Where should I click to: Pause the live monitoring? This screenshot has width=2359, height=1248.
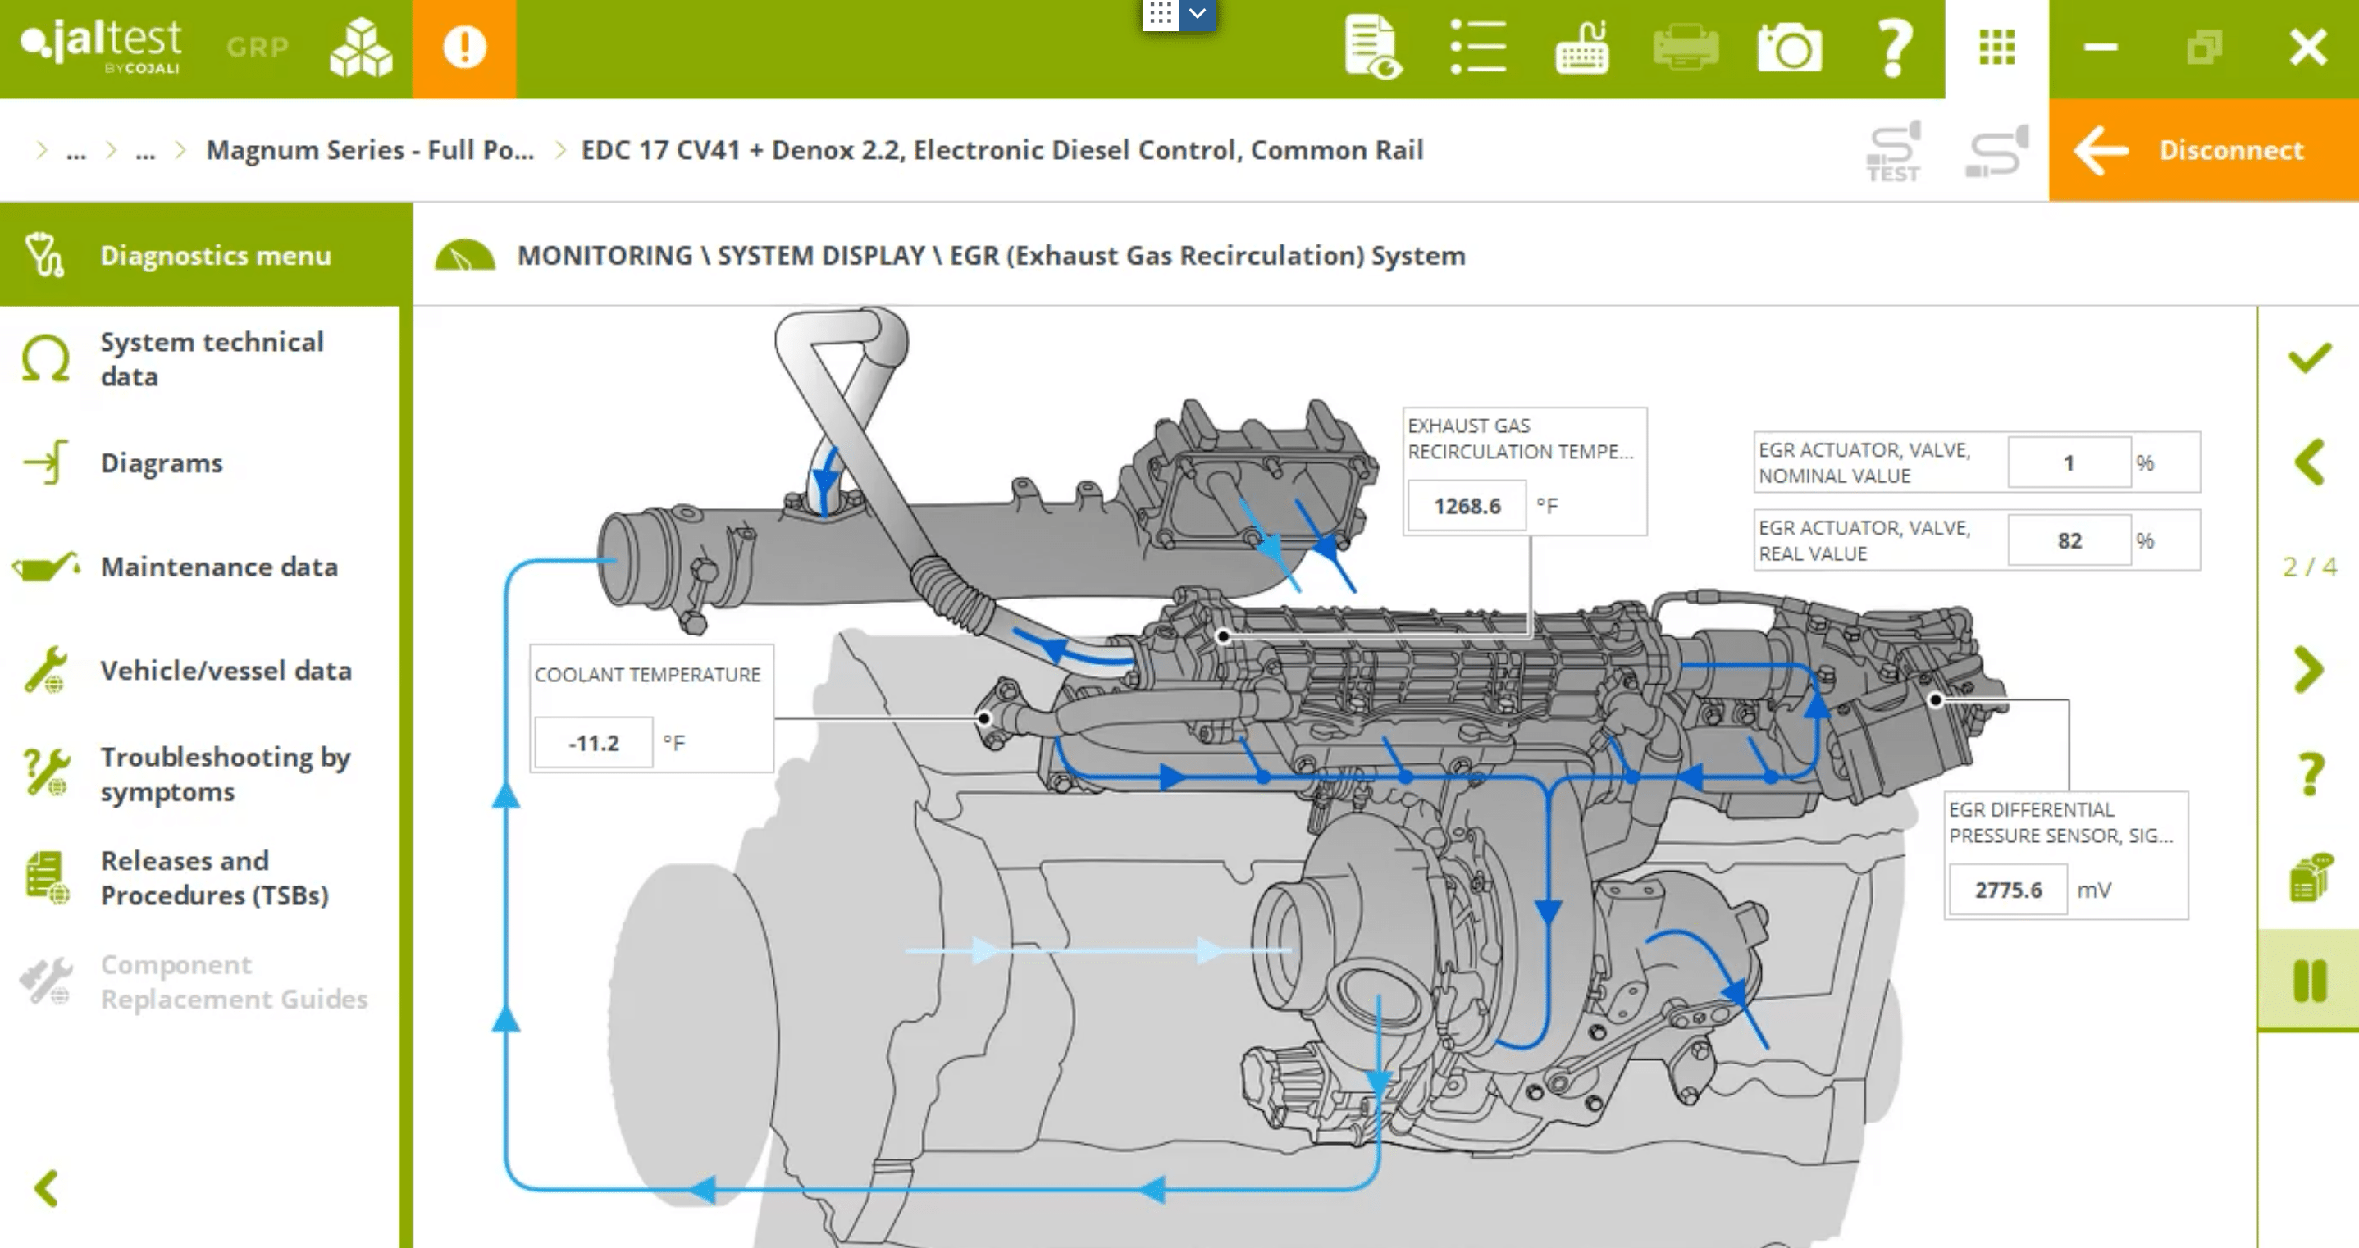2309,981
